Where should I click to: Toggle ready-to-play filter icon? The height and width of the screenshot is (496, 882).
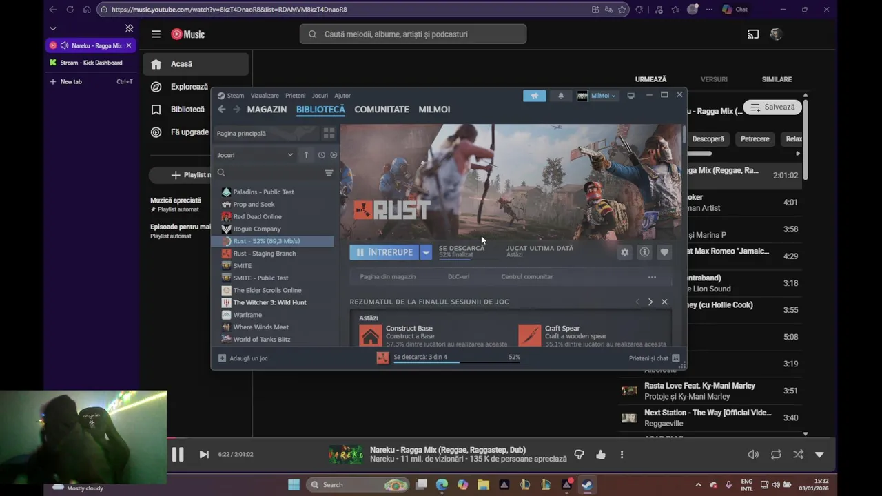(x=334, y=155)
